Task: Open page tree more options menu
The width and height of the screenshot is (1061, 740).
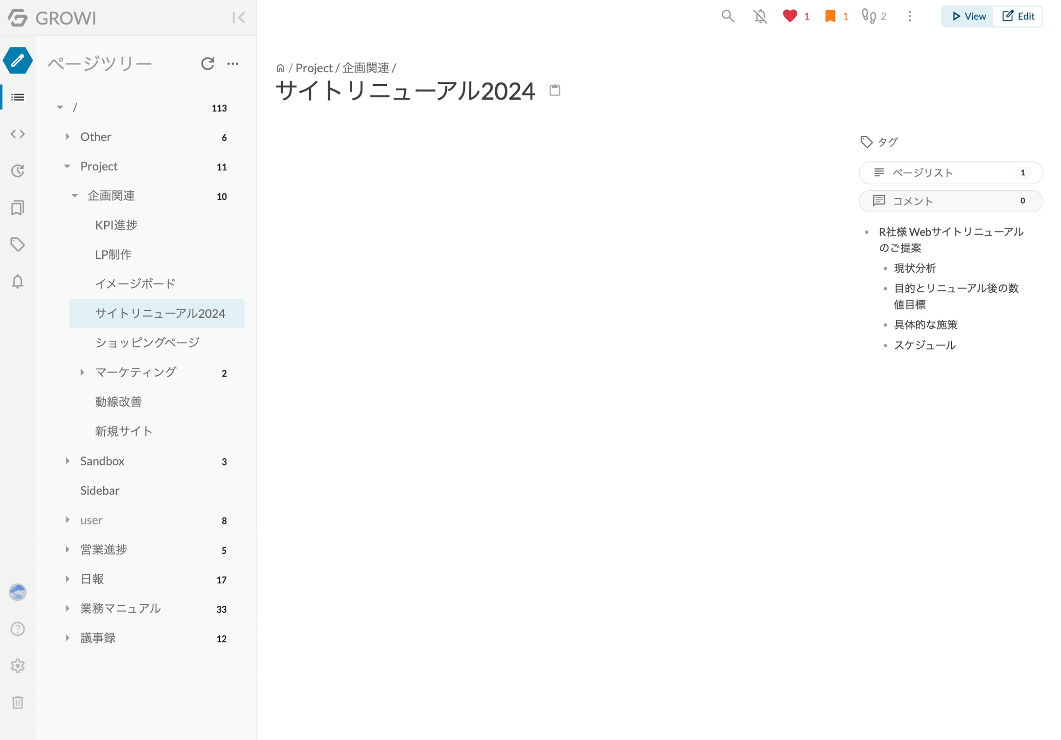Action: [x=233, y=63]
